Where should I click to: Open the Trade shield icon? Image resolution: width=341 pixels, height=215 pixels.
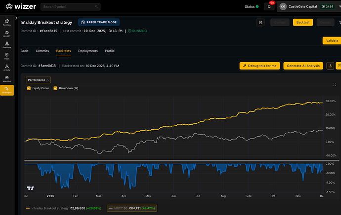click(x=7, y=56)
